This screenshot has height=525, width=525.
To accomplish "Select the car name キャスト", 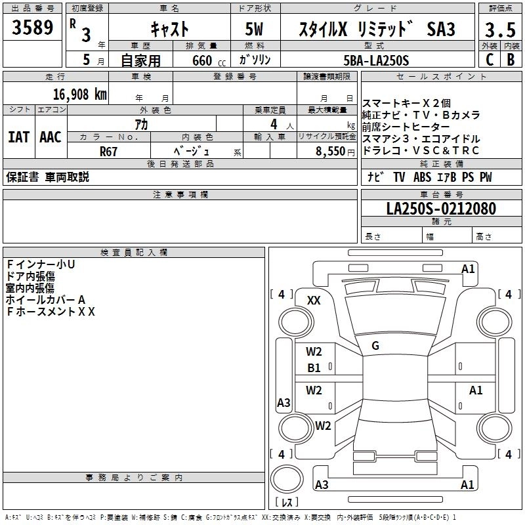I will (169, 29).
